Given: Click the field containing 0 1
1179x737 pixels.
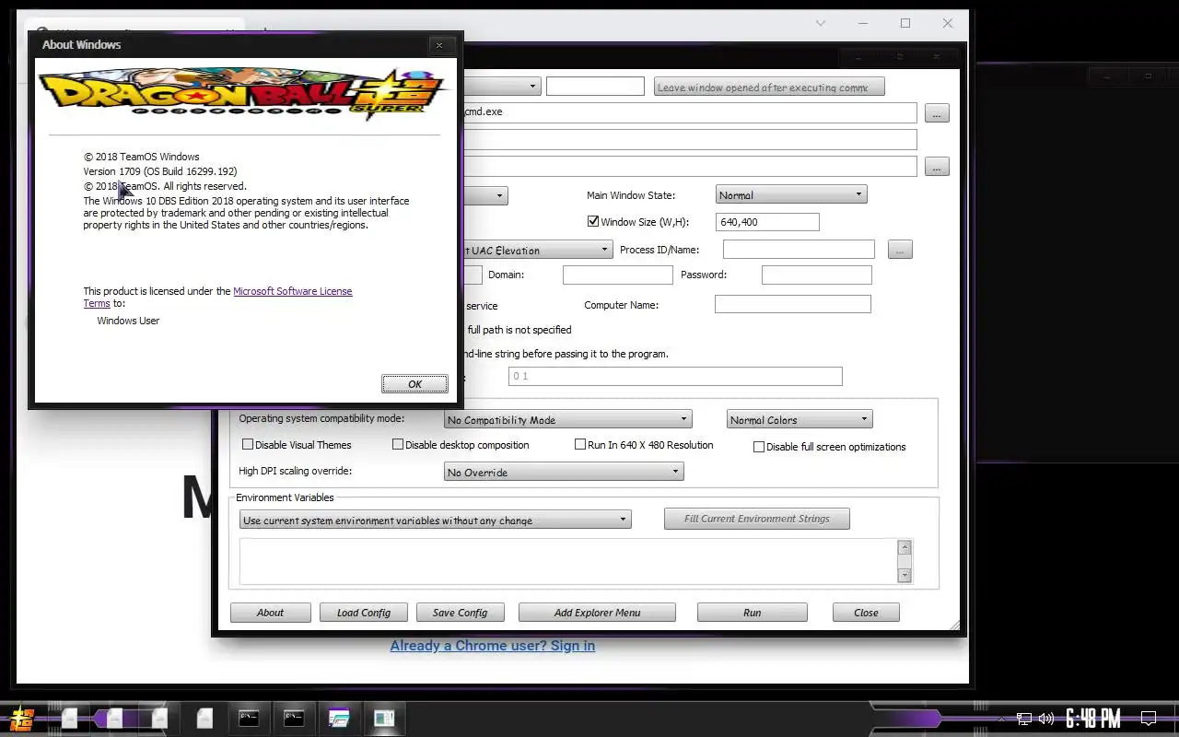Looking at the screenshot, I should pos(675,376).
